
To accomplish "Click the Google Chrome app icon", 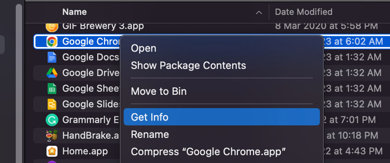I will click(x=52, y=42).
